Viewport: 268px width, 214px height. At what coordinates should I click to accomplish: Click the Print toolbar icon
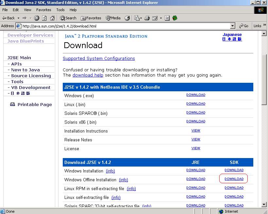(147, 18)
